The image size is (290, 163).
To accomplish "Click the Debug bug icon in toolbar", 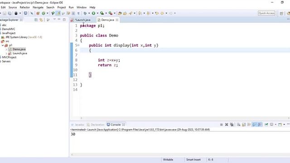I will tap(85, 13).
